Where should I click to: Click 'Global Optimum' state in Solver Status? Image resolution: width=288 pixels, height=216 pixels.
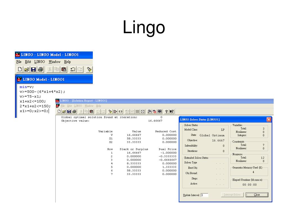[x=212, y=135]
